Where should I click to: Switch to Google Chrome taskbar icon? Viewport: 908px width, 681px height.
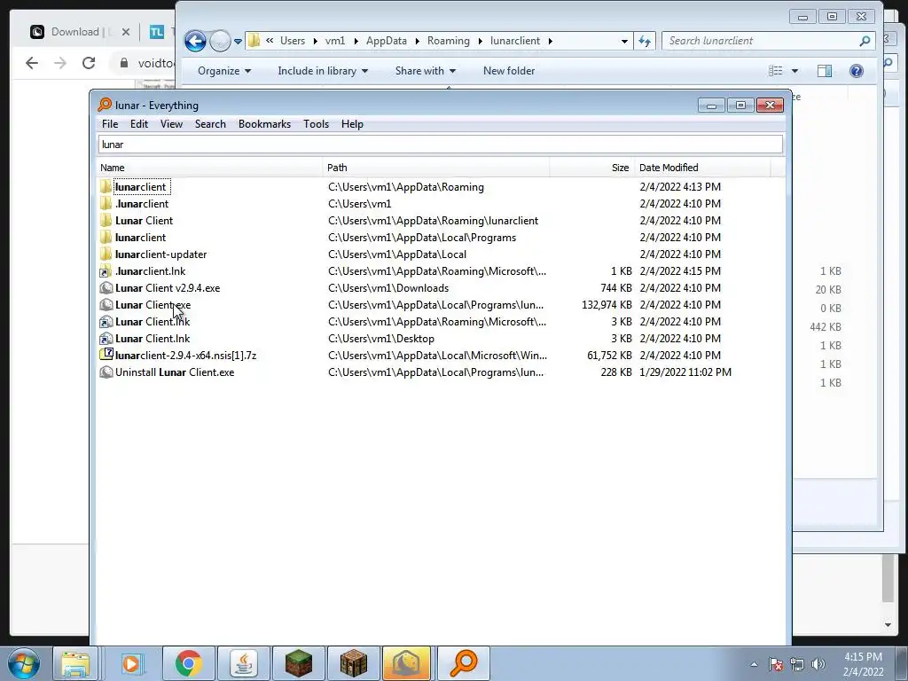coord(188,663)
